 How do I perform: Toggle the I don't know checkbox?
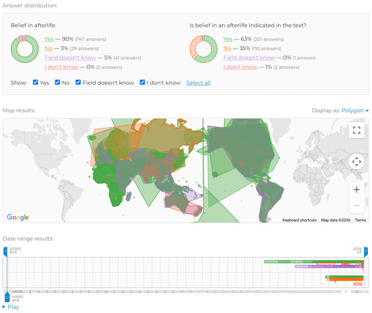click(x=142, y=82)
